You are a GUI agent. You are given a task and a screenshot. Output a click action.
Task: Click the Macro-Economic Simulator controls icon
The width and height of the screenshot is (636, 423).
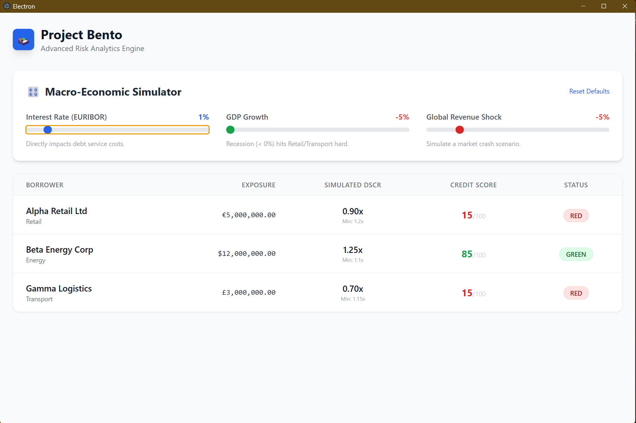(x=33, y=92)
